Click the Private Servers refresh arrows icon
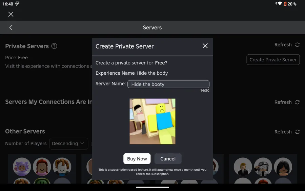Viewport: 305px width, 191px height. click(297, 45)
